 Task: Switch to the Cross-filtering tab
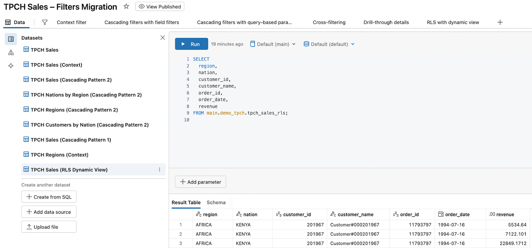pos(329,22)
